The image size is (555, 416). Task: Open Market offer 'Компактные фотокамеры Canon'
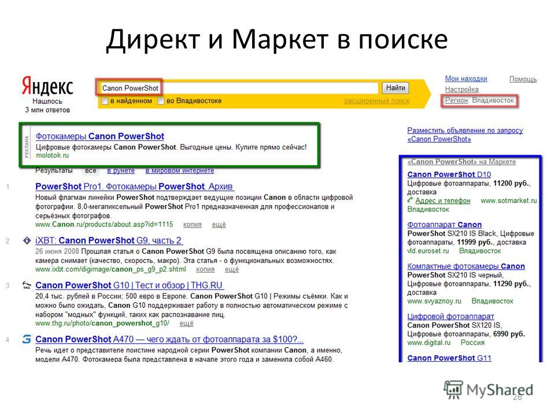(466, 266)
